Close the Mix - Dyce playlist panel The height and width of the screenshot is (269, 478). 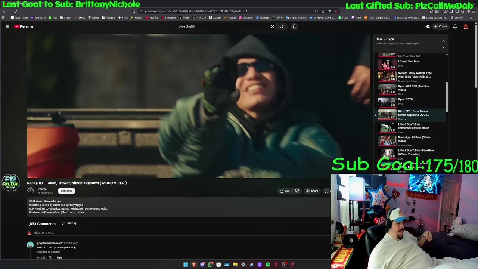pyautogui.click(x=443, y=41)
